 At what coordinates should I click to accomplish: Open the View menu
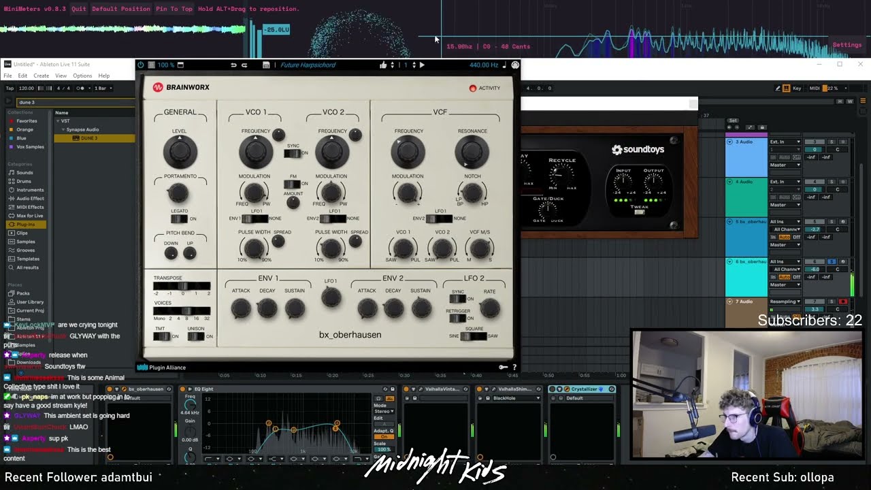61,76
